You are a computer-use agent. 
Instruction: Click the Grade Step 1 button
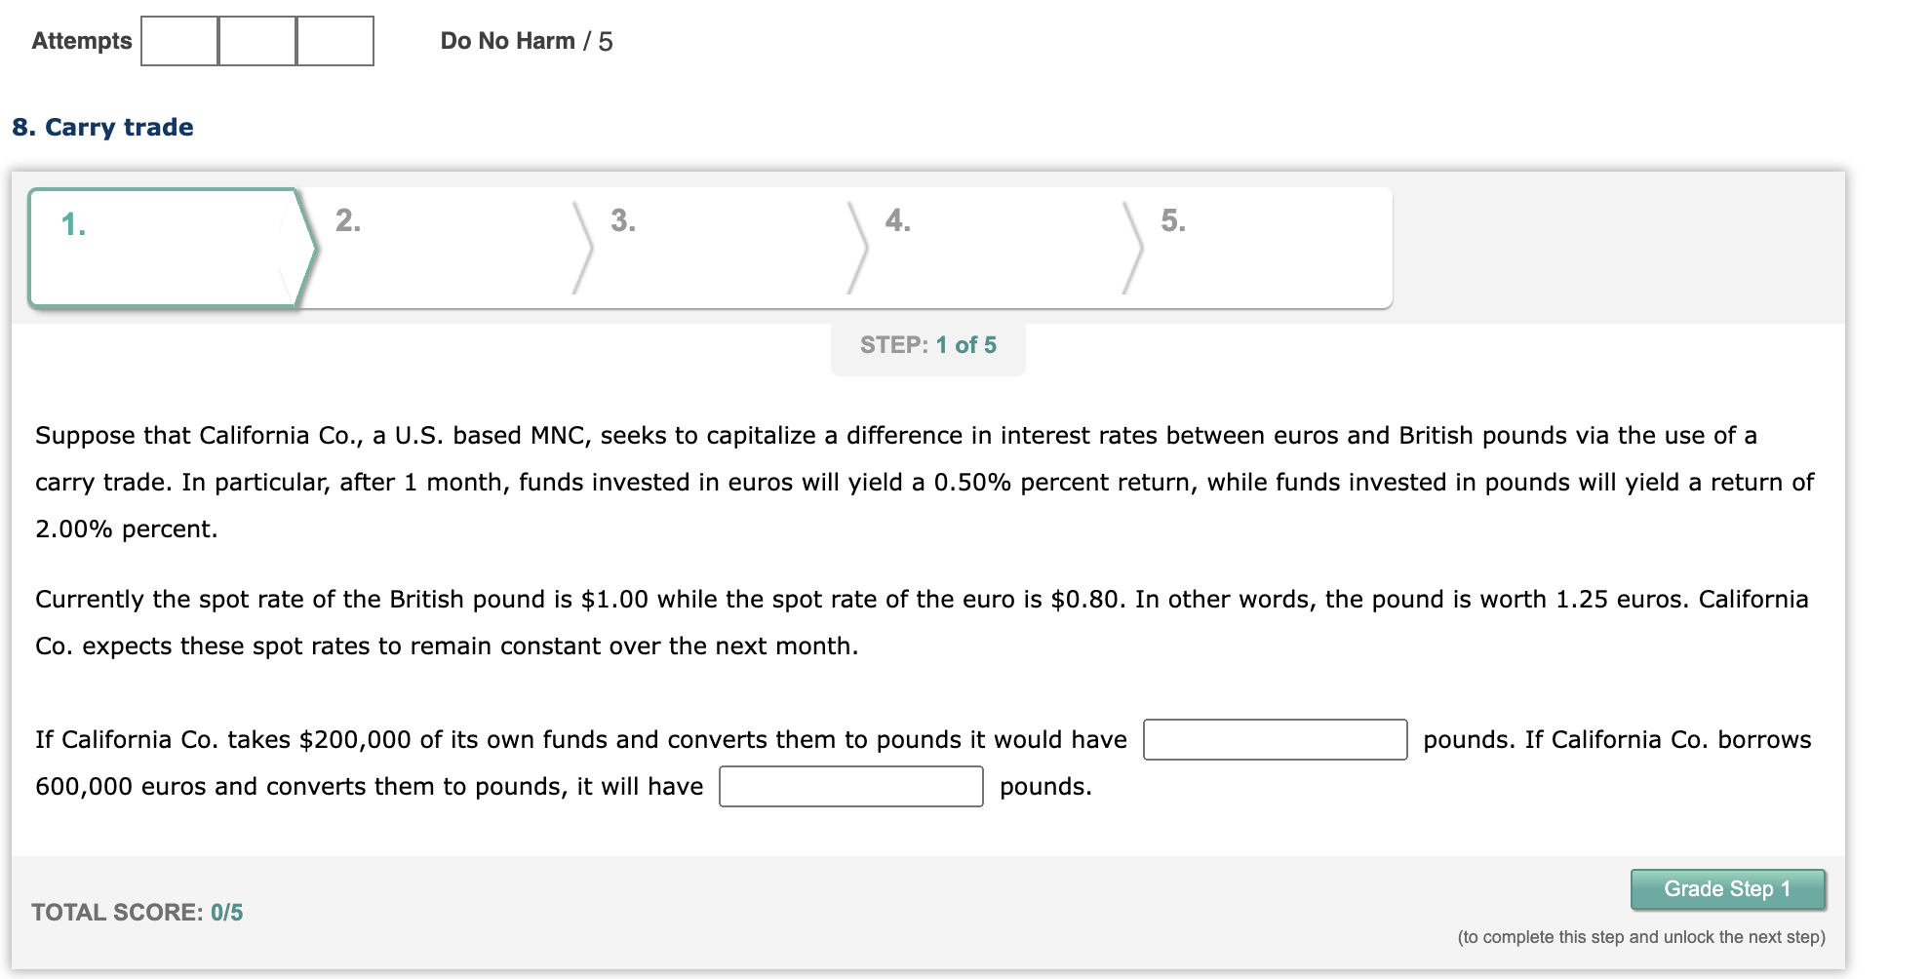[x=1727, y=889]
